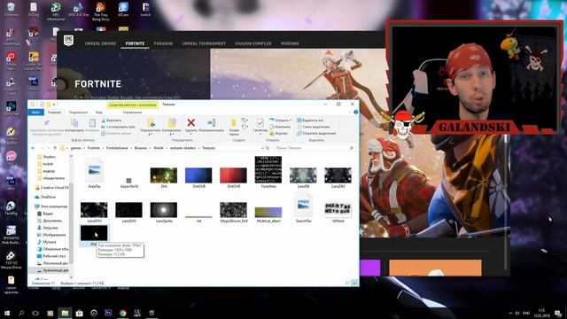Image resolution: width=567 pixels, height=319 pixels.
Task: Open OneDrive in the navigation pane
Action: pos(45,197)
